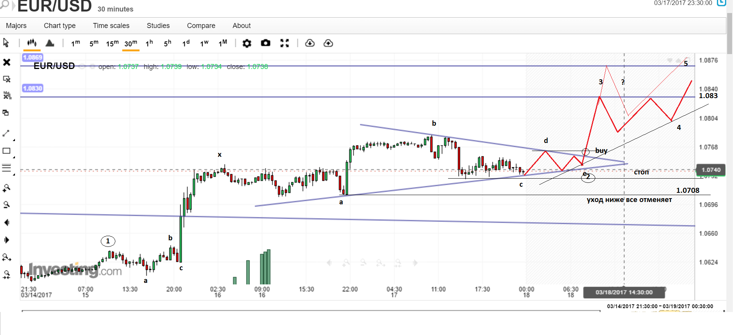
Task: Enter fullscreen mode for the chart
Action: tap(284, 43)
